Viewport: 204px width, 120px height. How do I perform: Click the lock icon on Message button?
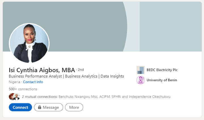click(40, 107)
